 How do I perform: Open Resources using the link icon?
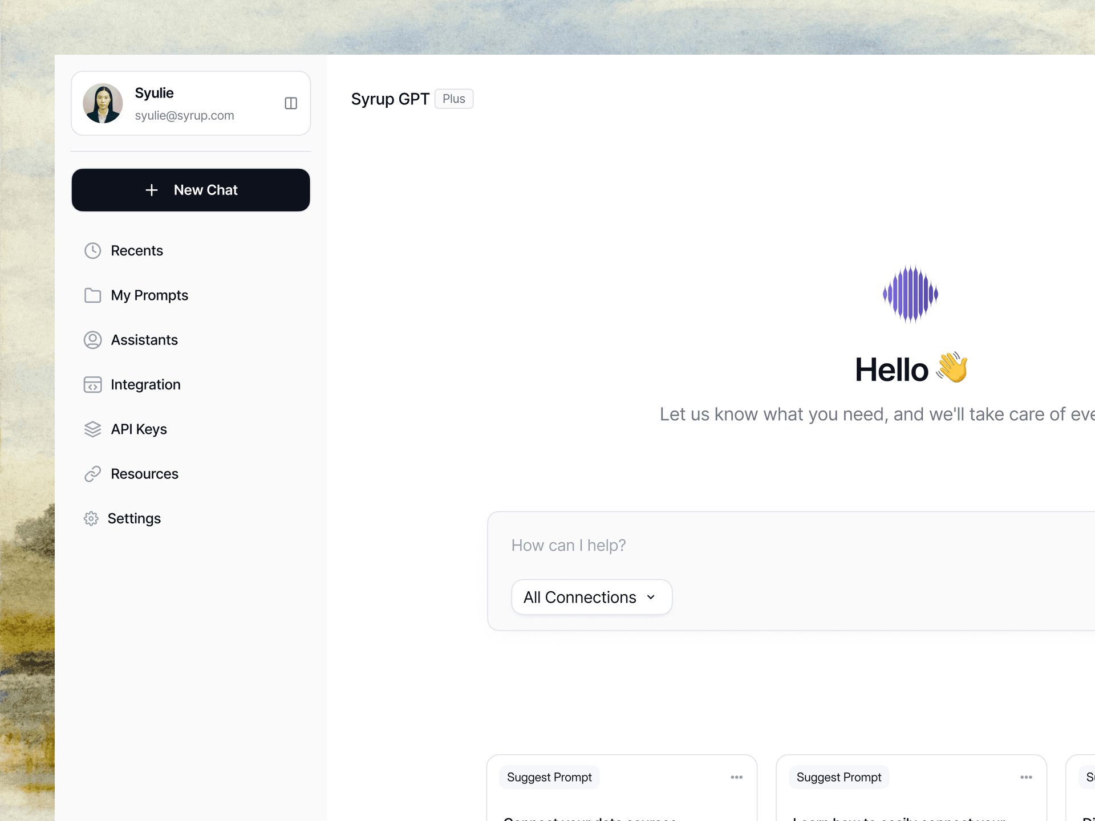pyautogui.click(x=93, y=473)
